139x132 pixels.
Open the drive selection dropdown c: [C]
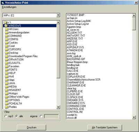click(58, 15)
